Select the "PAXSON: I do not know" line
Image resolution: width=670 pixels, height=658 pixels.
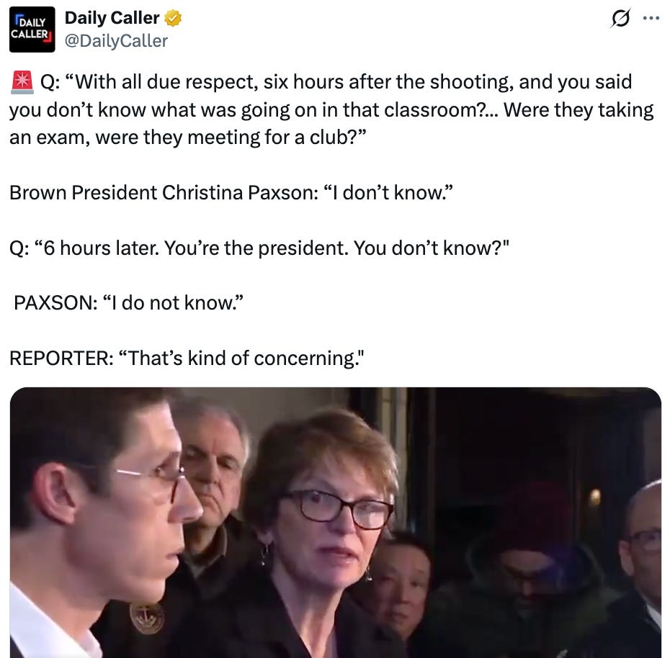128,303
